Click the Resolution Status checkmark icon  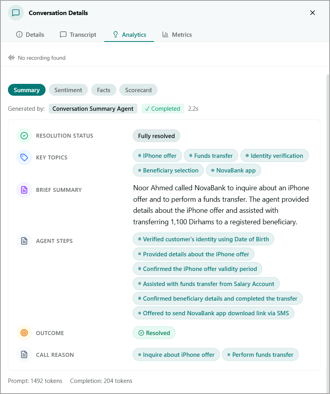pyautogui.click(x=24, y=136)
